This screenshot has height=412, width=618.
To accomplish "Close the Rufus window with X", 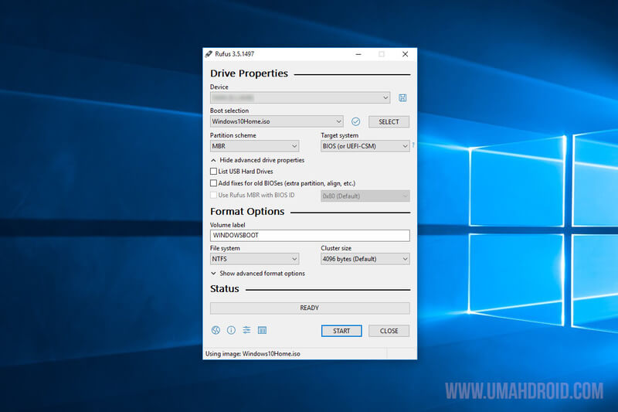I will click(x=405, y=54).
